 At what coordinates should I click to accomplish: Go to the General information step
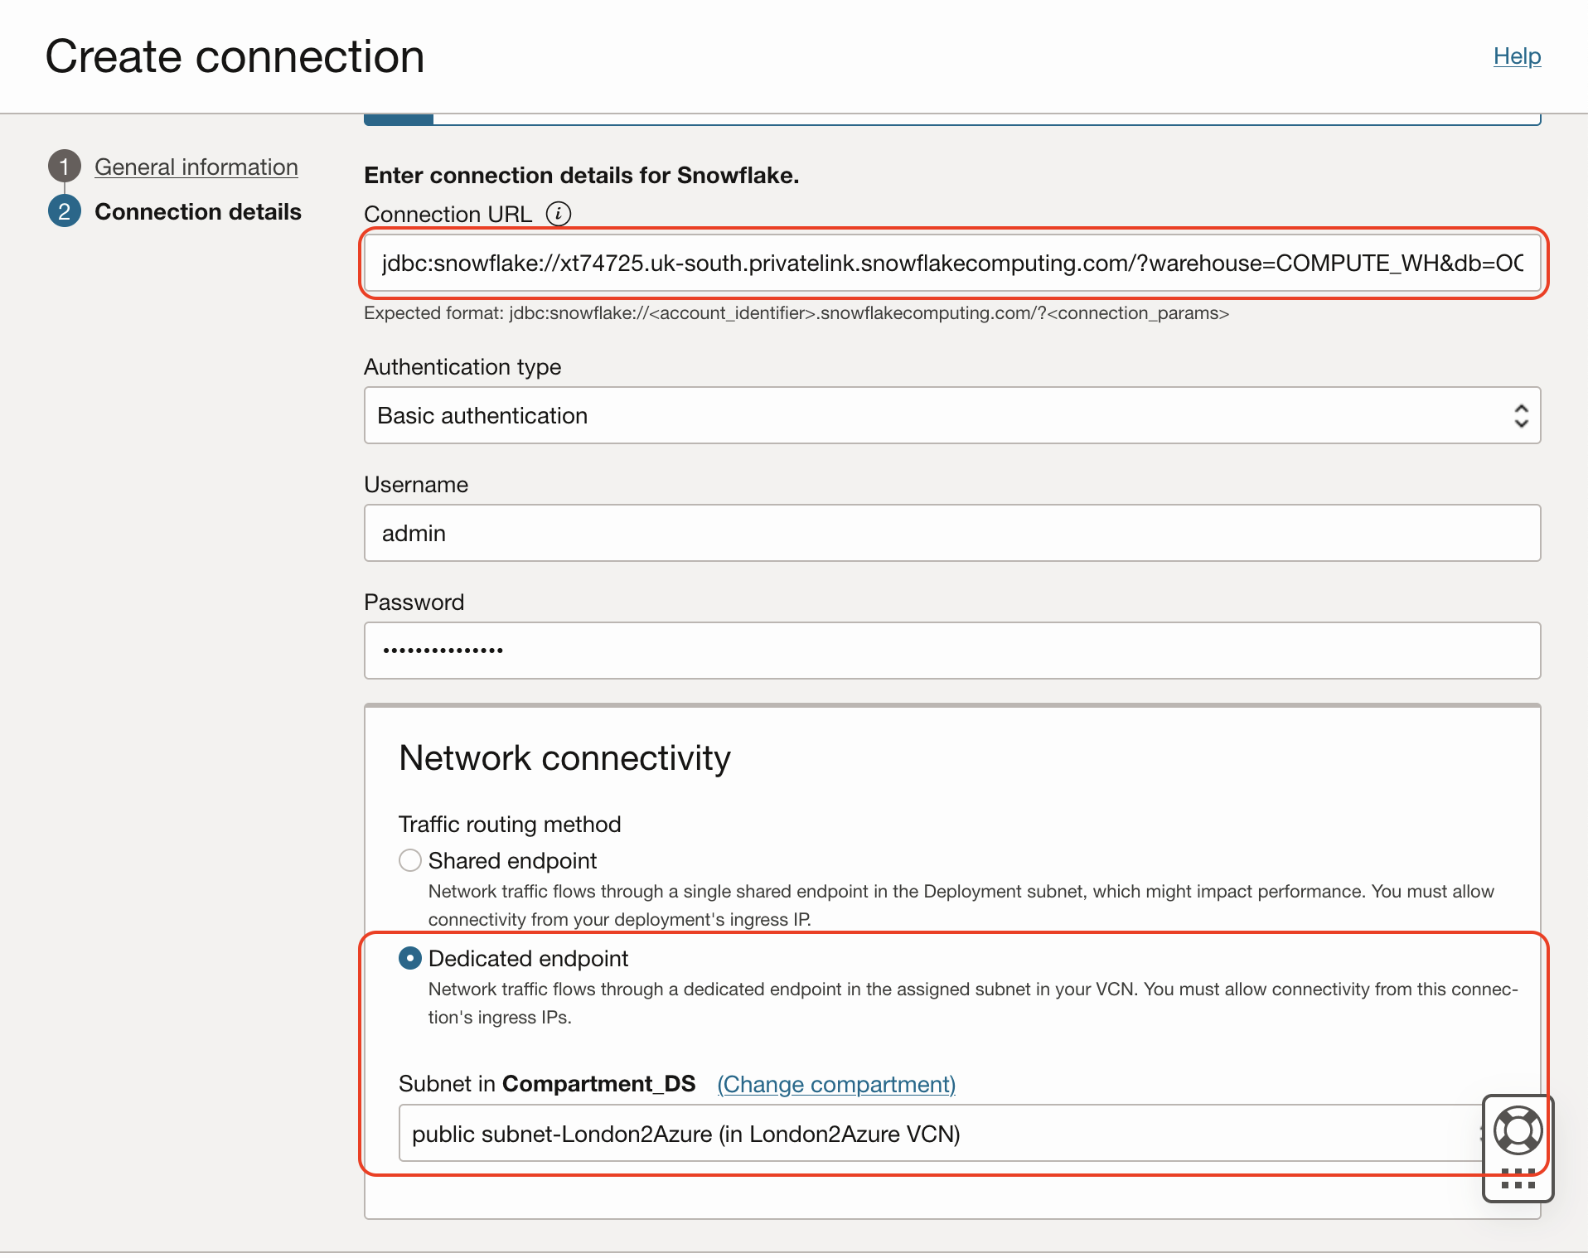coord(196,166)
